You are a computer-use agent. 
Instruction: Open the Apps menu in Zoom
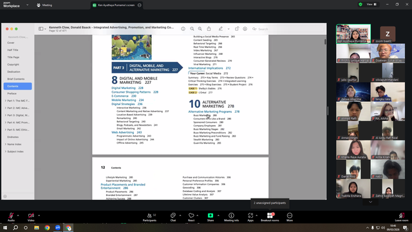click(250, 217)
